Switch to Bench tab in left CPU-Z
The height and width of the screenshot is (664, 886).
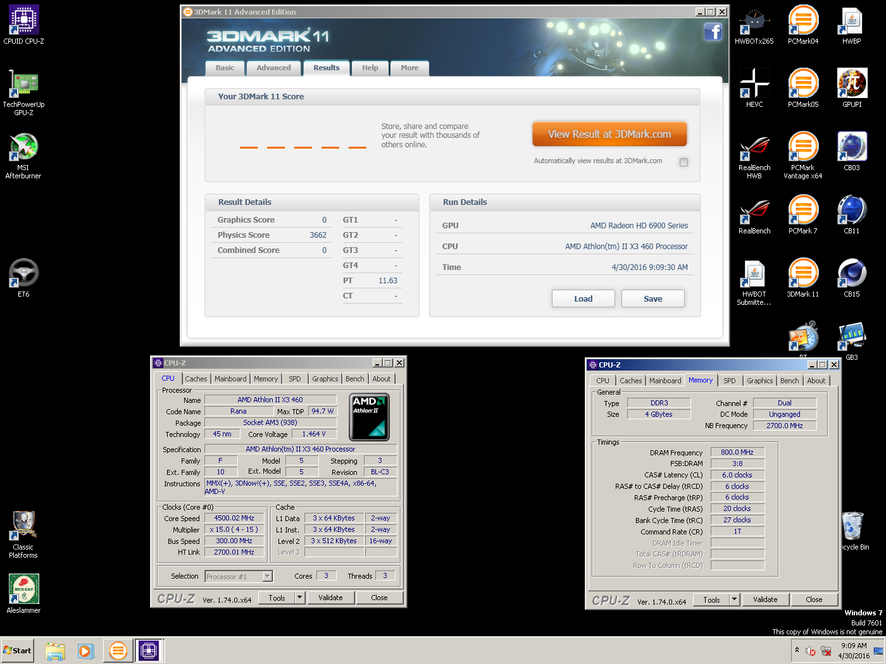click(x=355, y=379)
